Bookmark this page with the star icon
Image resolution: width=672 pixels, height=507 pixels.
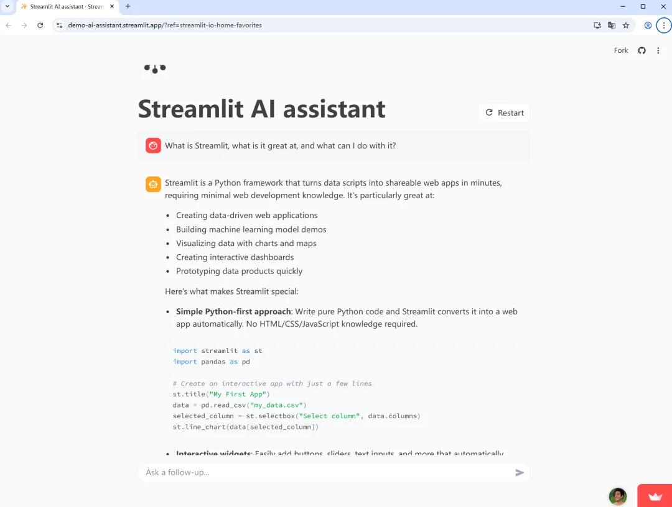pos(626,25)
